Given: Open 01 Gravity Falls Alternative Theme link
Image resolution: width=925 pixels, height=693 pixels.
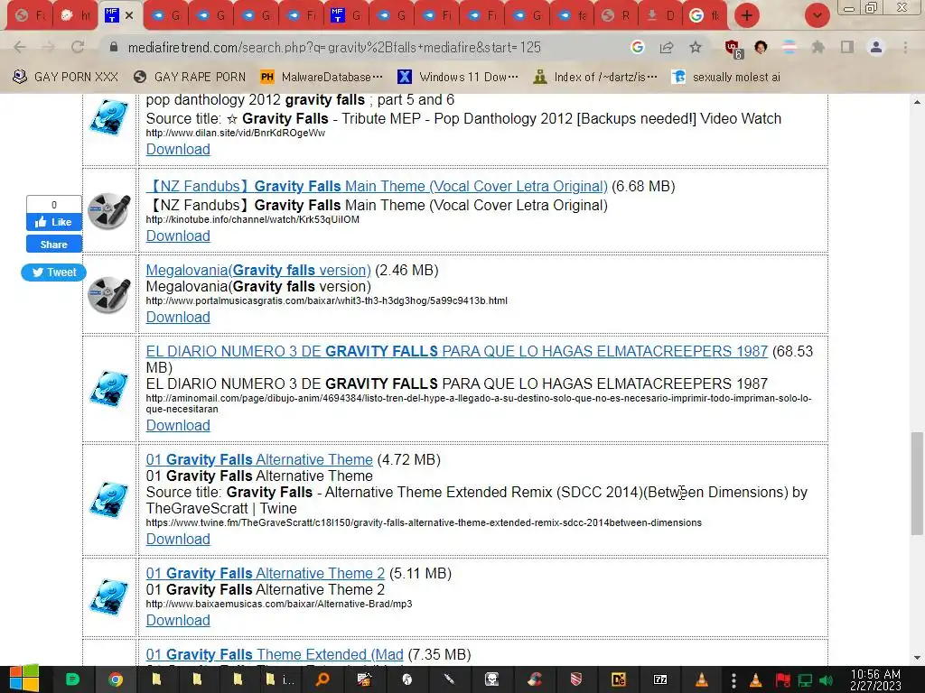Looking at the screenshot, I should 259,459.
